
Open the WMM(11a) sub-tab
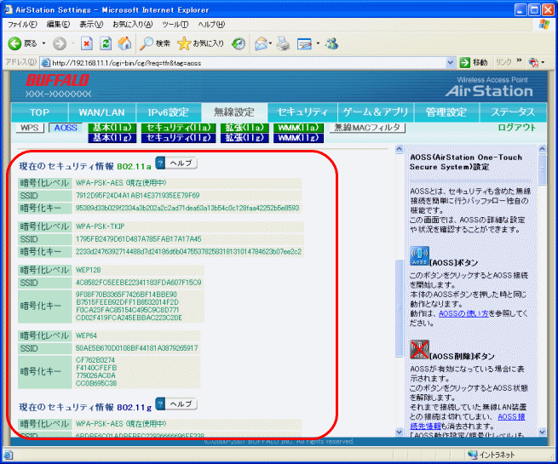coord(298,128)
